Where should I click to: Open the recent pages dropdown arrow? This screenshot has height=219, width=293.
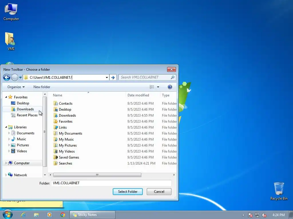pyautogui.click(x=20, y=78)
